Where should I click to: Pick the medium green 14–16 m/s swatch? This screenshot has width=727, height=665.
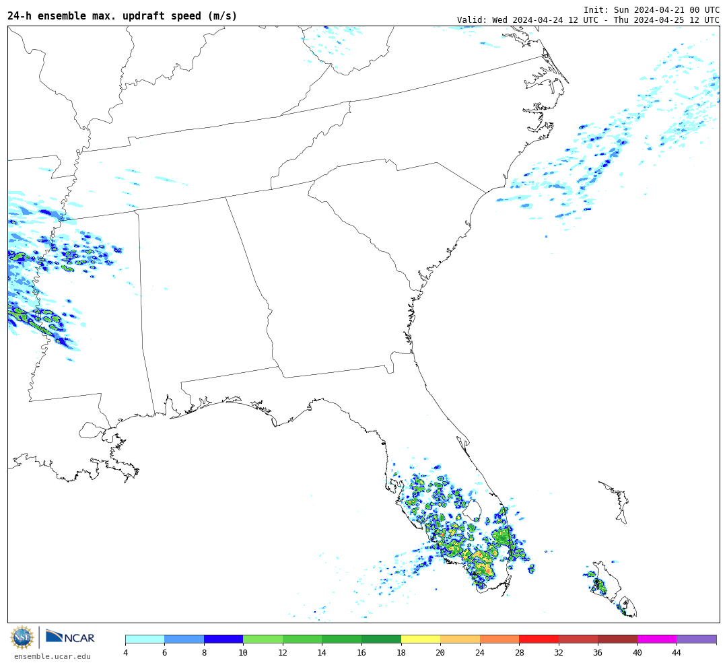click(x=342, y=639)
